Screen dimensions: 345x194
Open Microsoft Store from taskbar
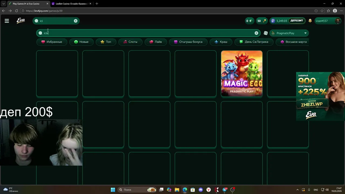193,190
